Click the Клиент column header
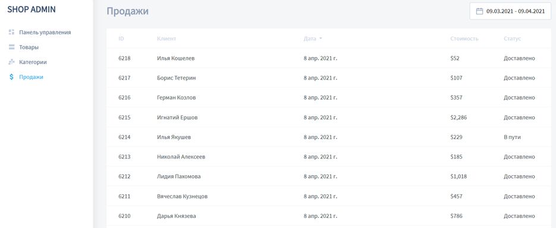556x228 pixels. pyautogui.click(x=167, y=39)
